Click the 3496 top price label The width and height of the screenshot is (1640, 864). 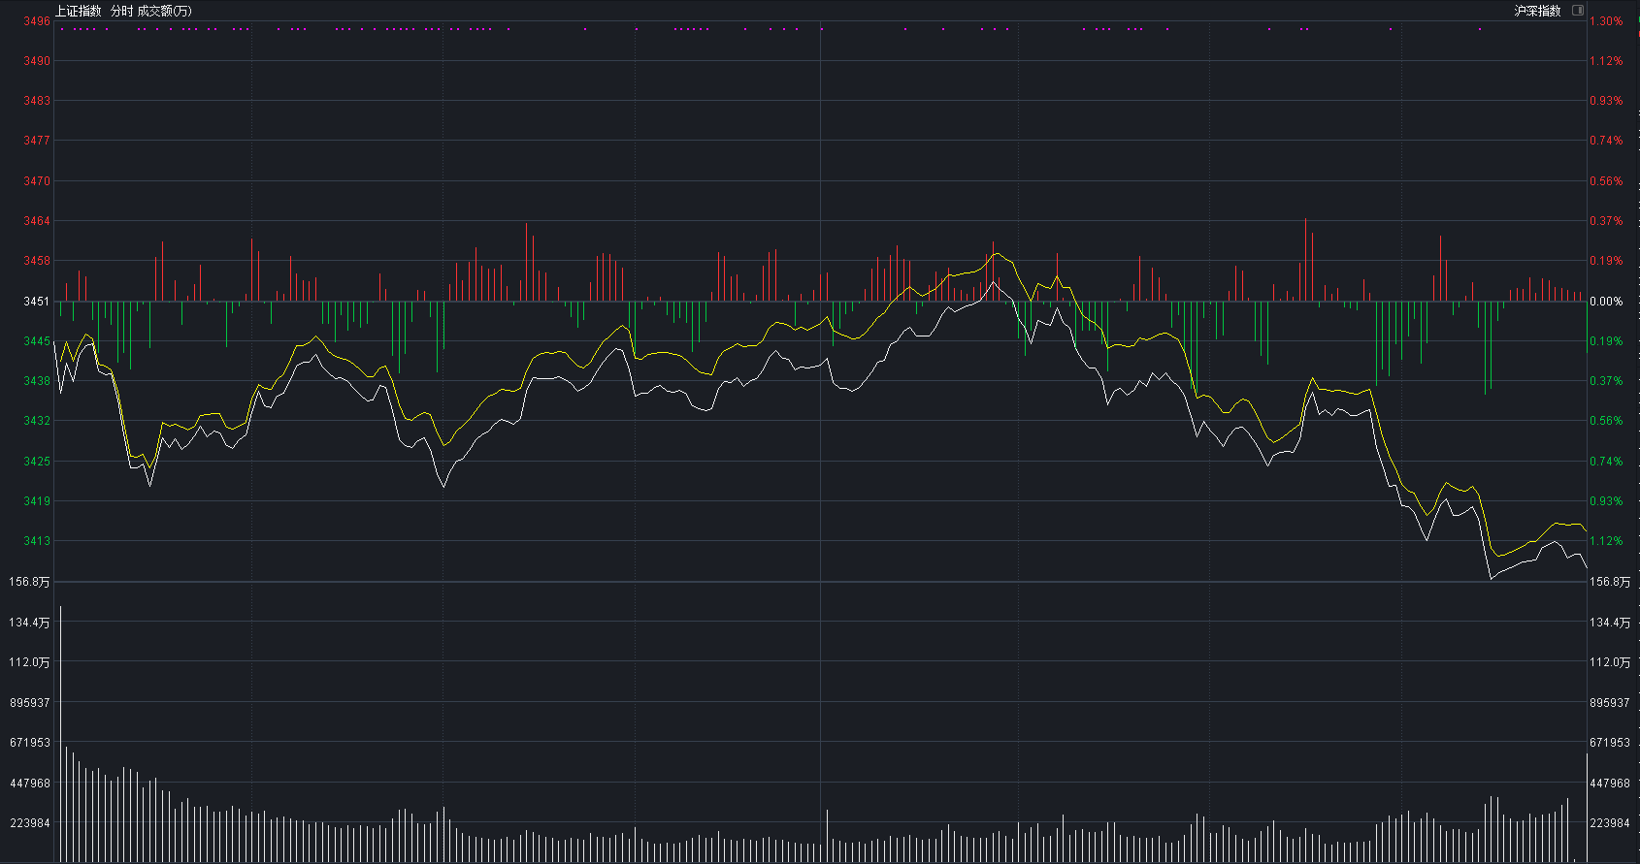pyautogui.click(x=37, y=21)
